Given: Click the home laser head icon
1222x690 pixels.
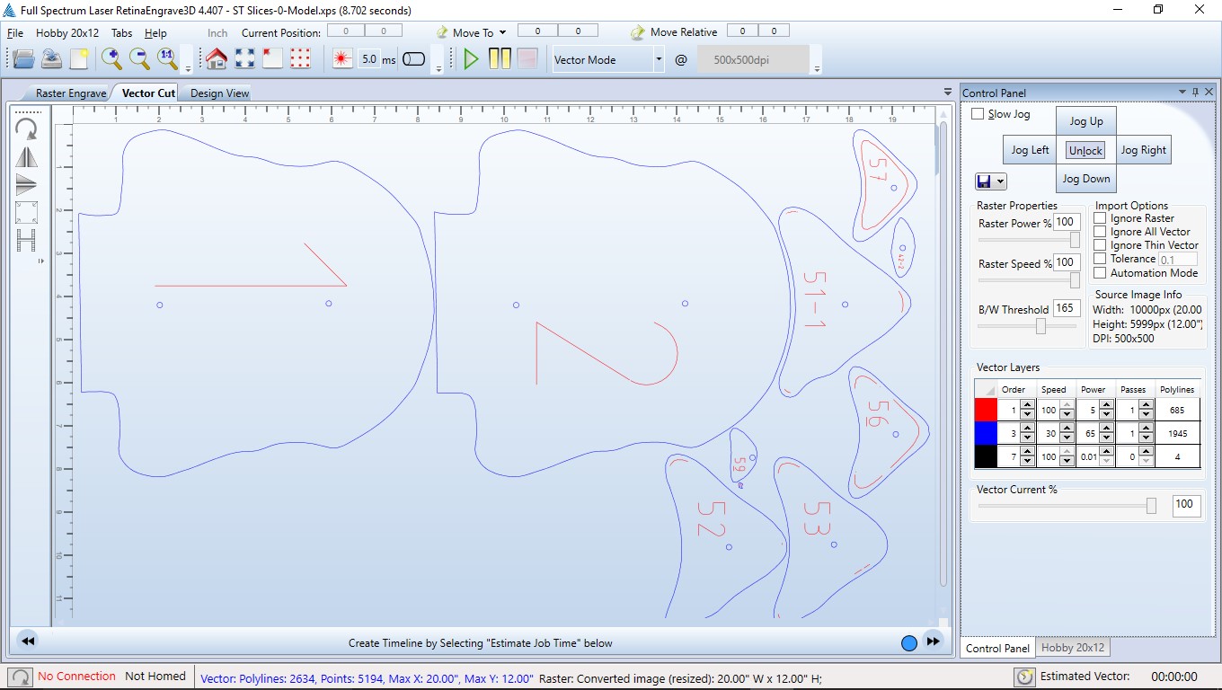Looking at the screenshot, I should [x=217, y=59].
